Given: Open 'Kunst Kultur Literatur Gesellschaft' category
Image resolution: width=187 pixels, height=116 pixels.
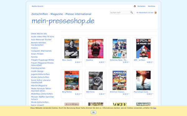Looking at the screenshot, I should [x=41, y=81].
